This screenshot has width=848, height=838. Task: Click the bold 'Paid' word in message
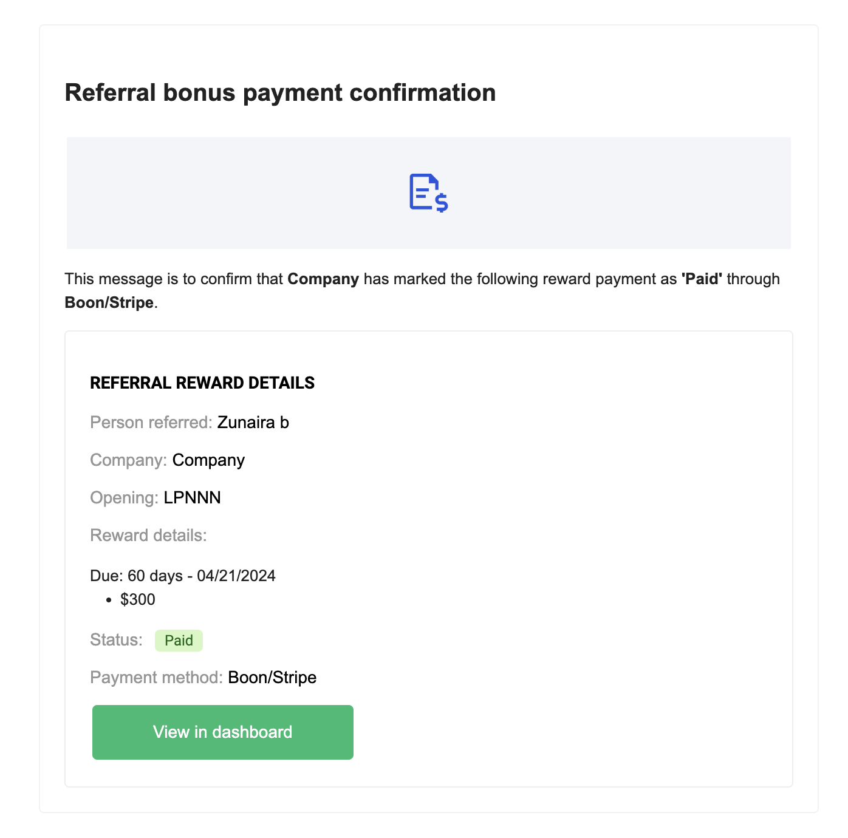(702, 279)
